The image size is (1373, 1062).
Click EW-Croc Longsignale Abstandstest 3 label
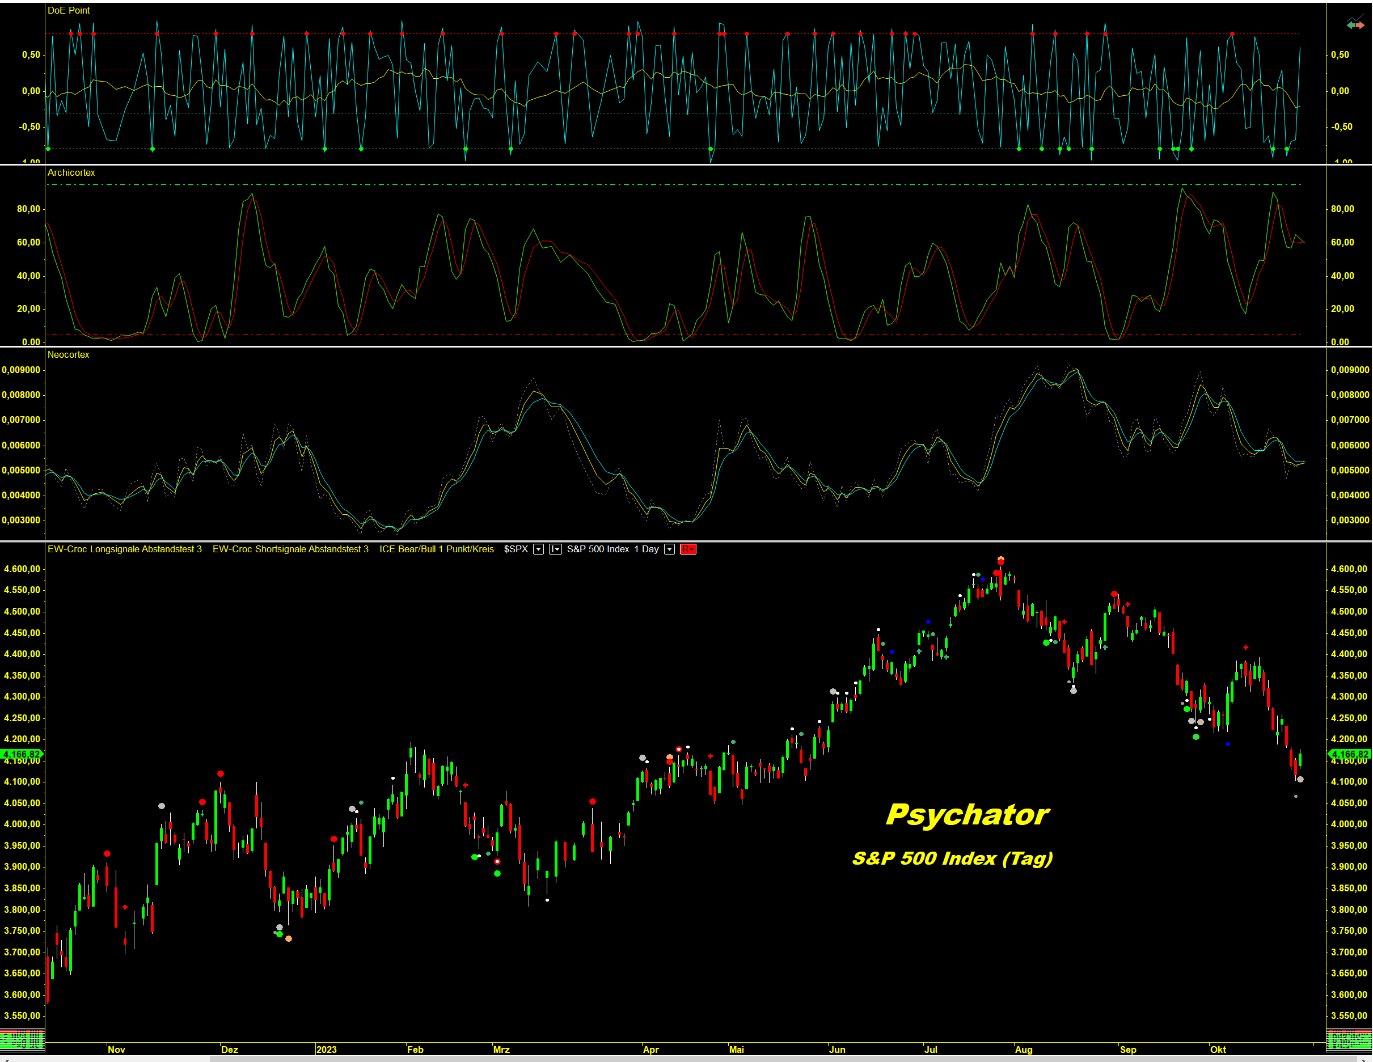[124, 549]
